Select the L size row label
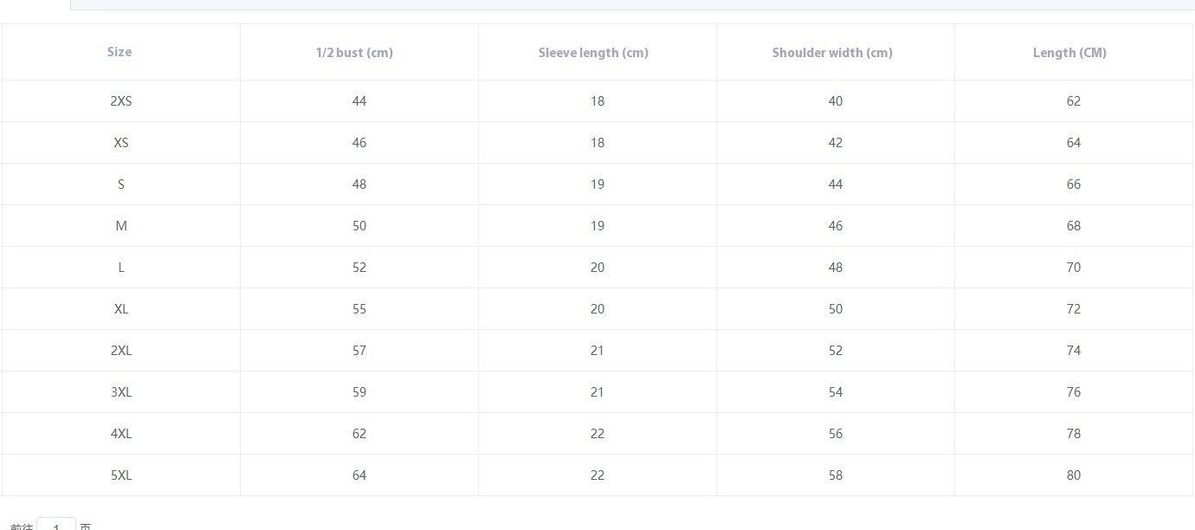 click(121, 268)
